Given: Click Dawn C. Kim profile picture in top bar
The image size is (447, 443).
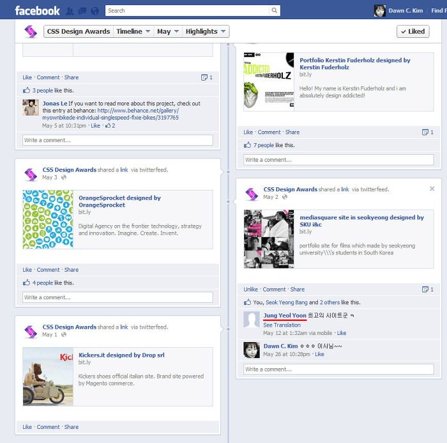Looking at the screenshot, I should (380, 11).
